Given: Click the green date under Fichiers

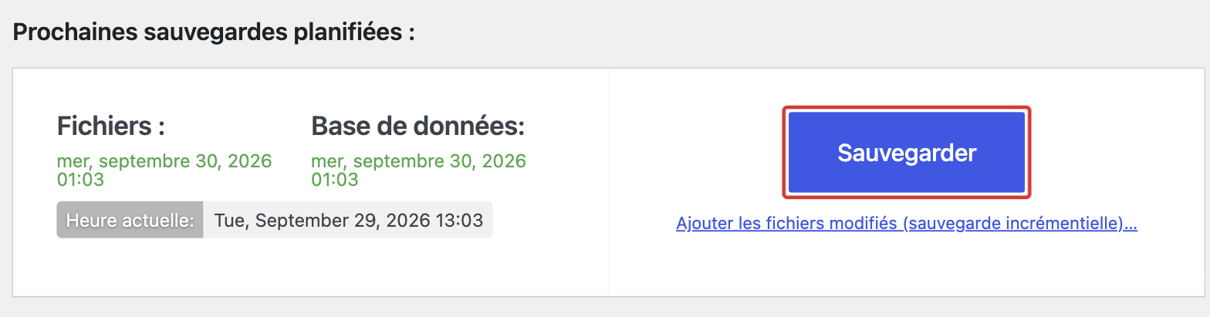Looking at the screenshot, I should tap(164, 161).
